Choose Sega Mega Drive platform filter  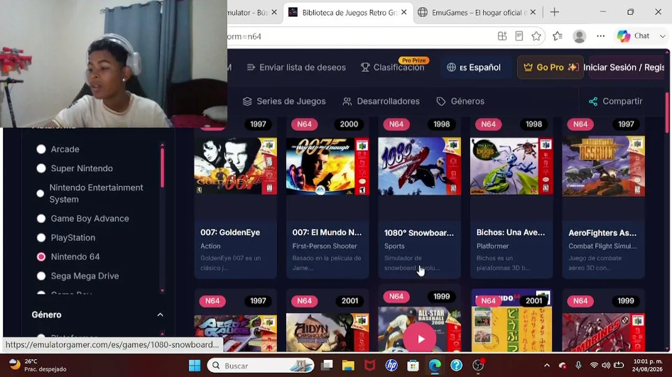point(41,276)
